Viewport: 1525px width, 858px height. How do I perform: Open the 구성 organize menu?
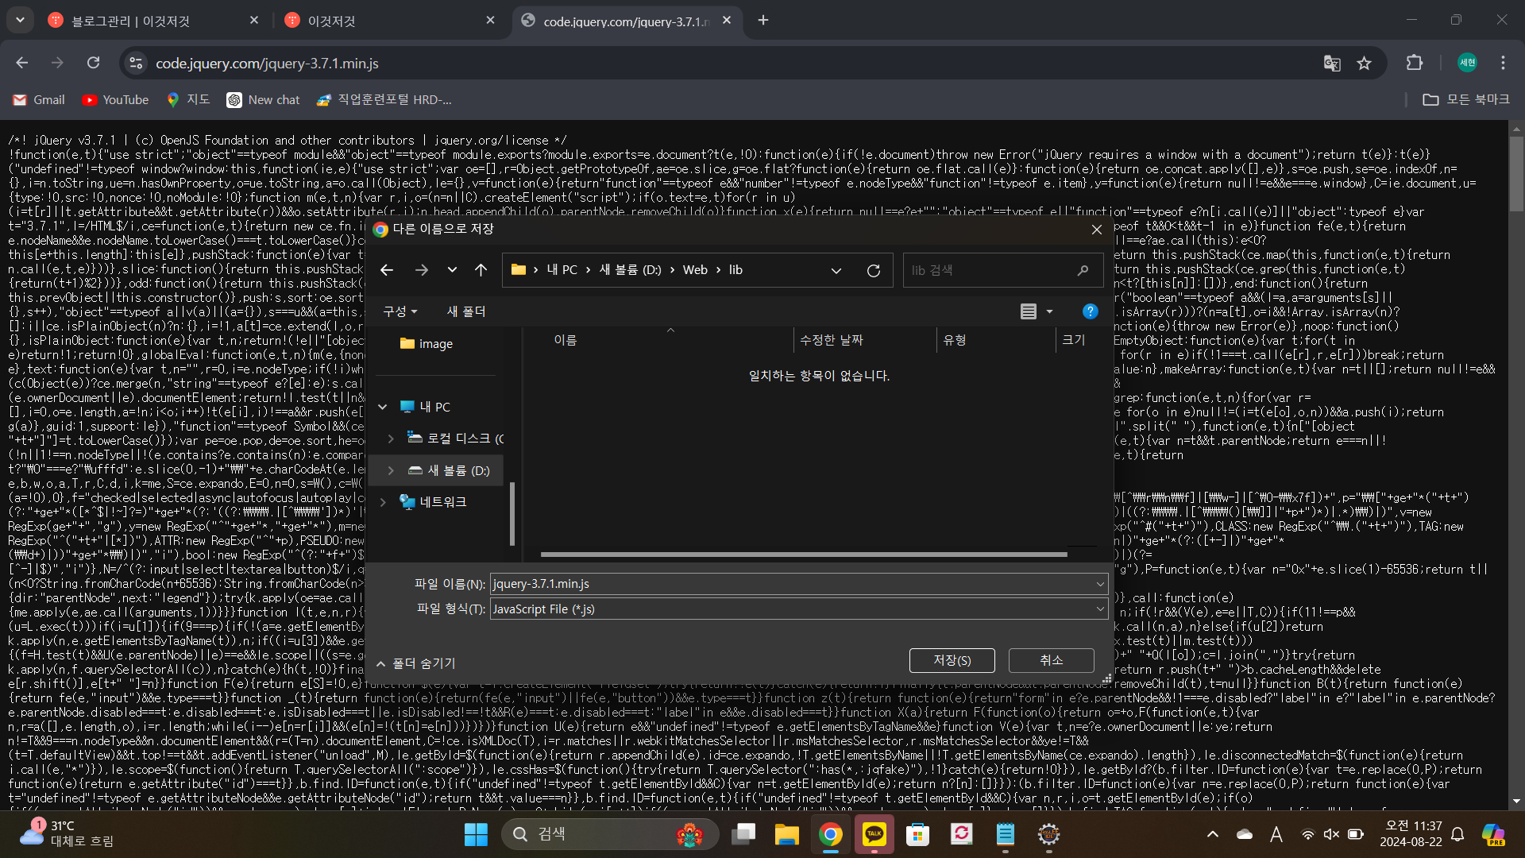[x=400, y=311]
